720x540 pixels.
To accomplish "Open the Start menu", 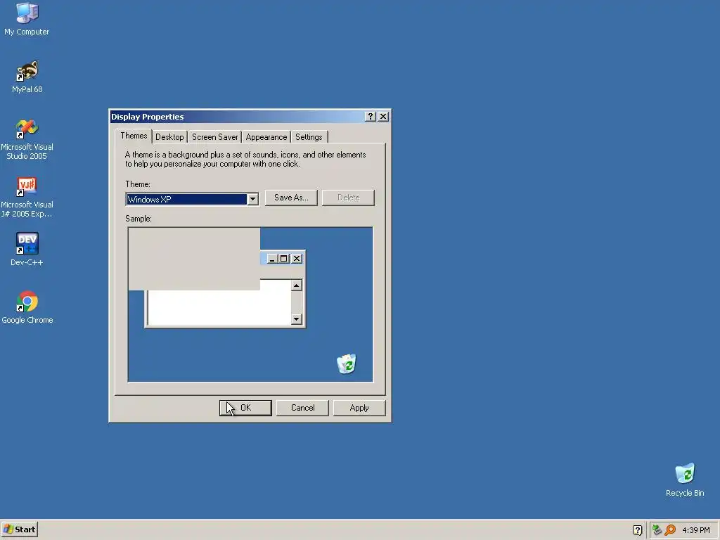I will tap(19, 529).
